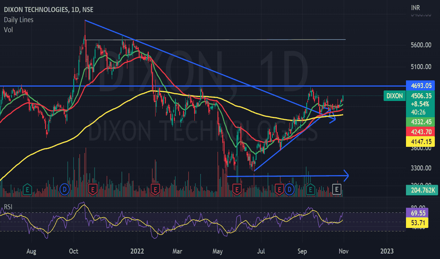This screenshot has width=440, height=259.
Task: Click the 5600.00 price axis label
Action: [x=421, y=45]
